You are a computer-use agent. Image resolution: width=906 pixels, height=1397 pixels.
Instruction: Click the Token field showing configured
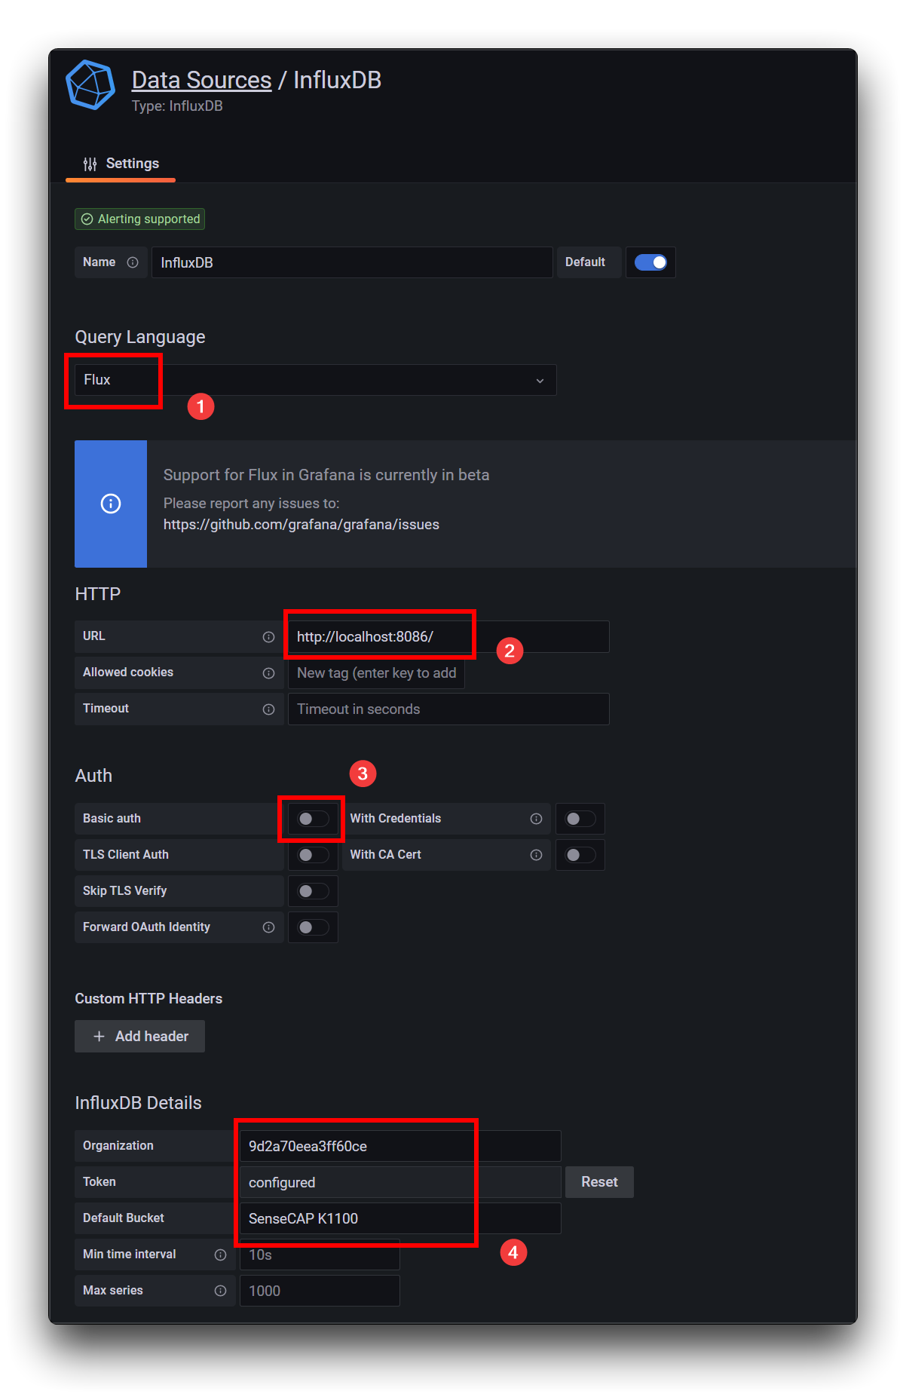pyautogui.click(x=400, y=1182)
